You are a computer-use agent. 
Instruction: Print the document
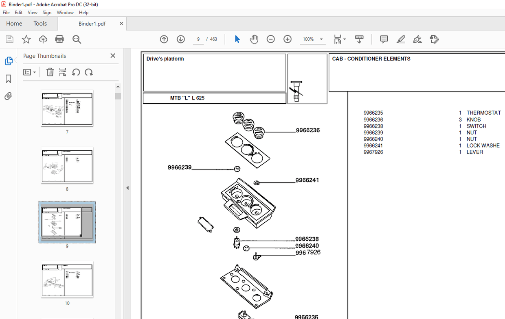tap(60, 39)
